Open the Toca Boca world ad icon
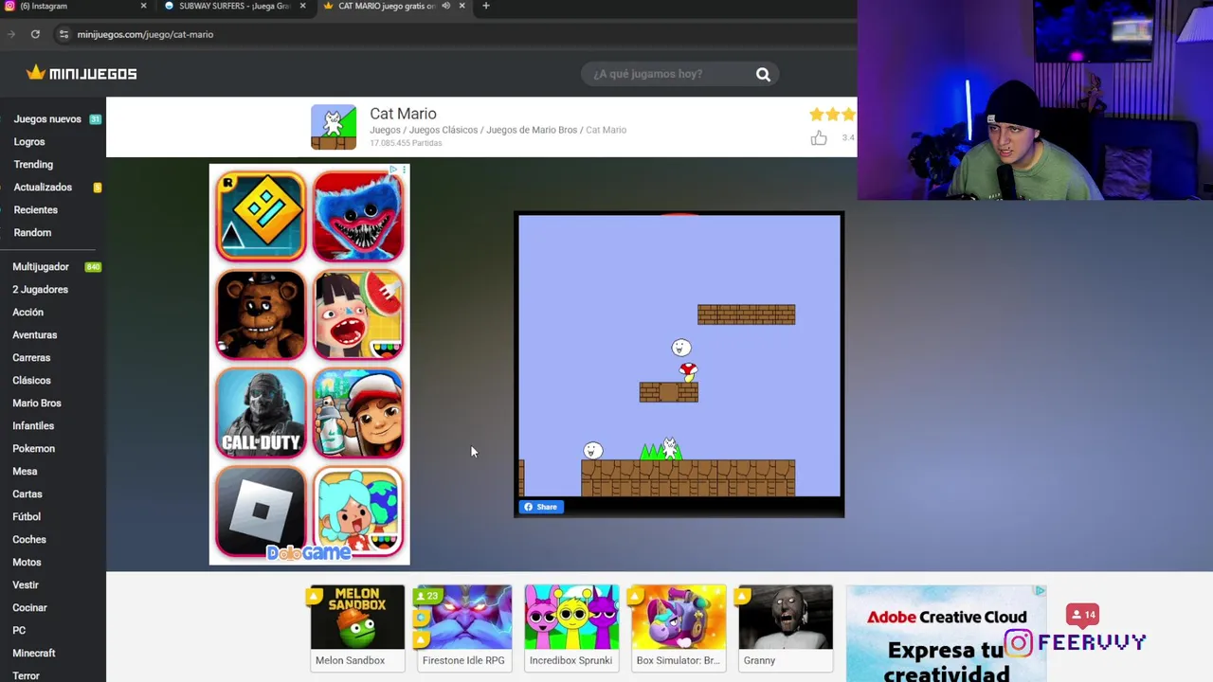Screen dimensions: 1213x682 click(x=358, y=511)
